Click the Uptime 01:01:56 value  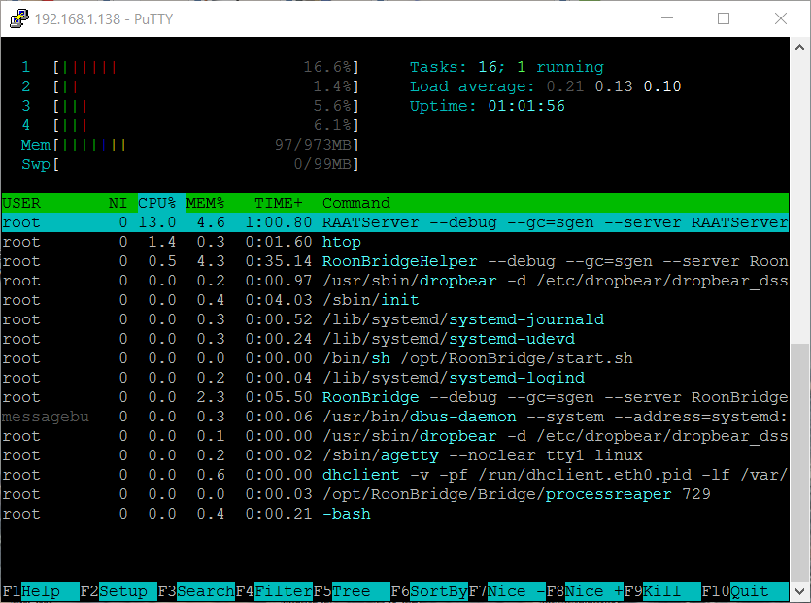coord(526,106)
